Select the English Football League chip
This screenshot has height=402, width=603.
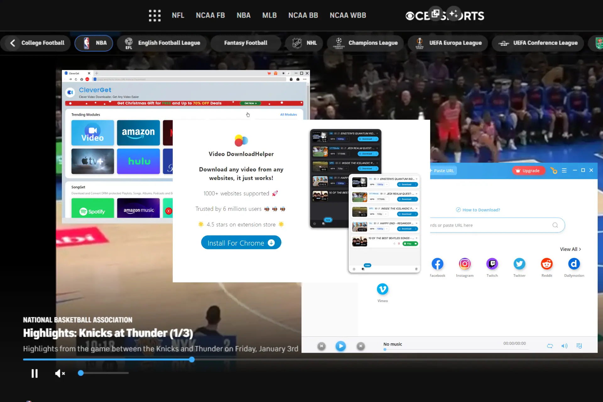pos(162,43)
